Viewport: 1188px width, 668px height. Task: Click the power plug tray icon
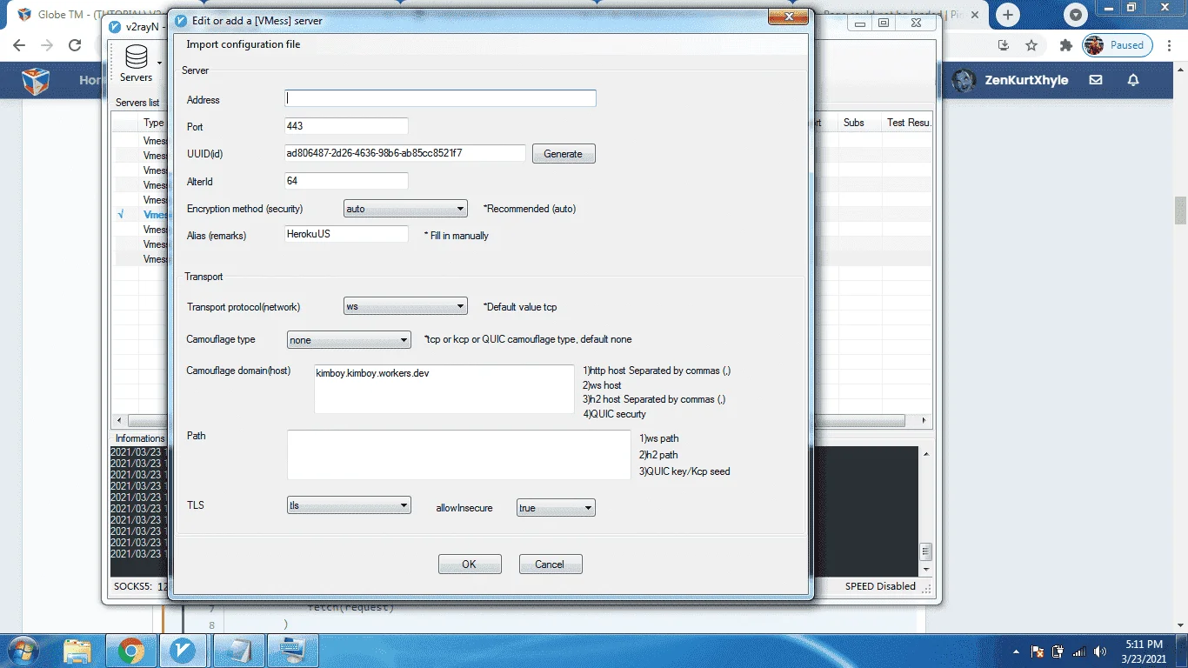[x=1058, y=651]
